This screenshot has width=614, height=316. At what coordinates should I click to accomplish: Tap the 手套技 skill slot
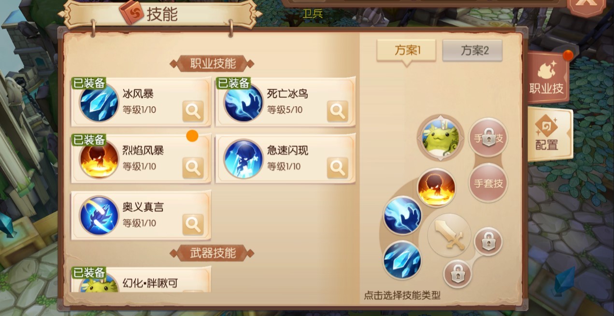click(488, 183)
